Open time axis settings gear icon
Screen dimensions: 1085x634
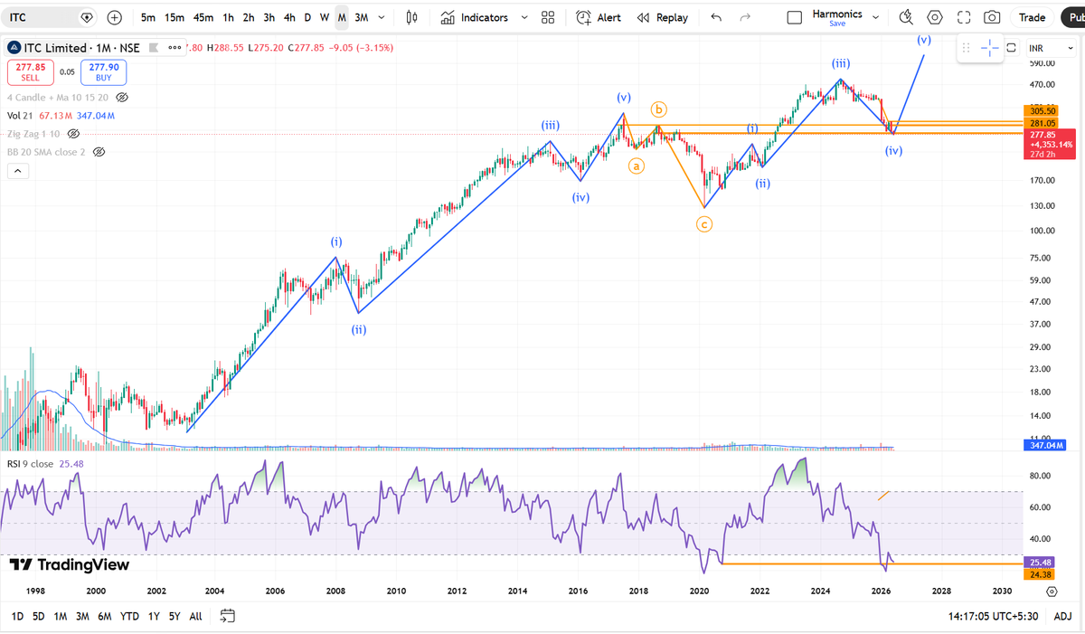[x=1052, y=591]
